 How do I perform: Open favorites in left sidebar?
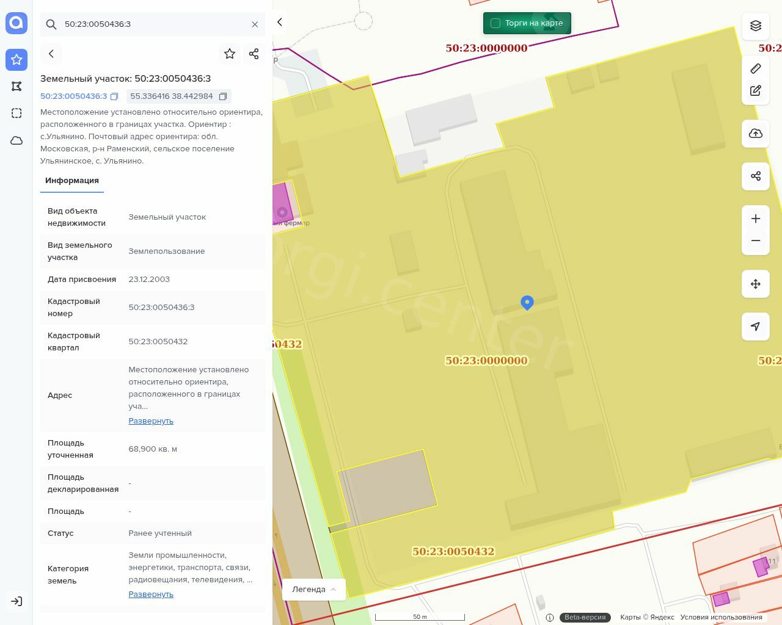tap(16, 60)
